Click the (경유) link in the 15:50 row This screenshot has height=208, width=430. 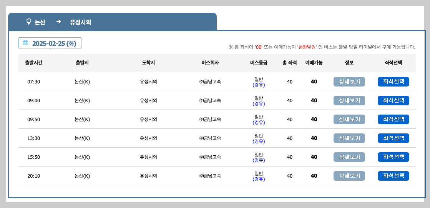click(x=259, y=160)
